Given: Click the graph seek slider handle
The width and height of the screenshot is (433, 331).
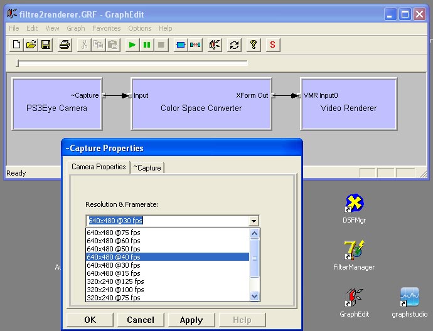Looking at the screenshot, I should pyautogui.click(x=18, y=63).
